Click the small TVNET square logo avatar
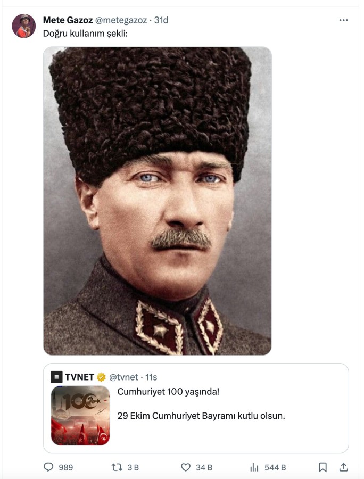 tap(56, 377)
